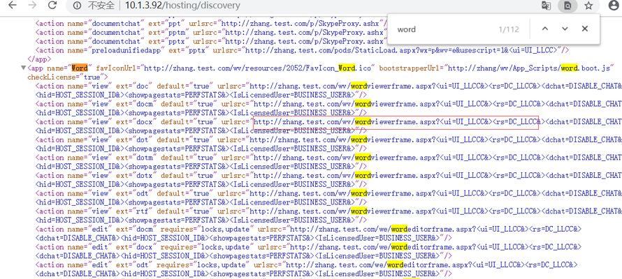Screen dimensions: 622x279
Task: Click the view action with ext="doc"
Action: click(328, 90)
